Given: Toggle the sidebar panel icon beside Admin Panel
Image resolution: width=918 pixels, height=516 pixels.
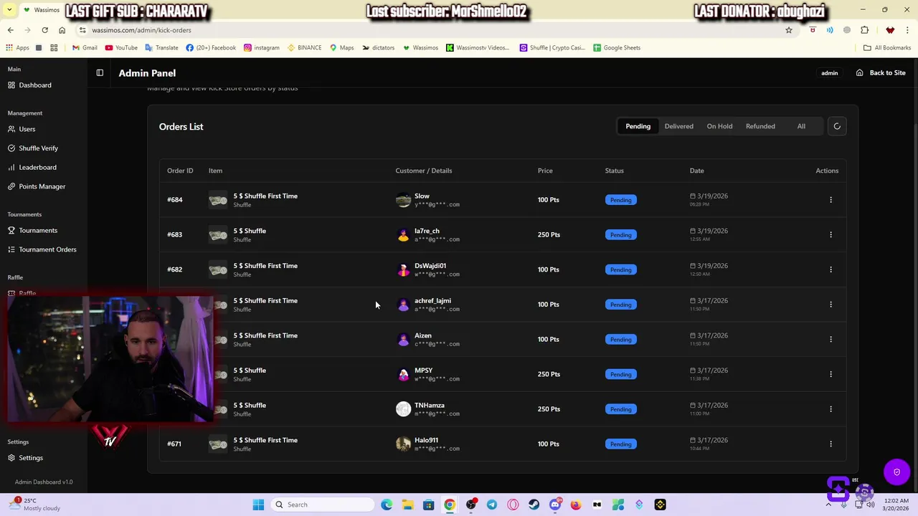Looking at the screenshot, I should click(x=100, y=72).
